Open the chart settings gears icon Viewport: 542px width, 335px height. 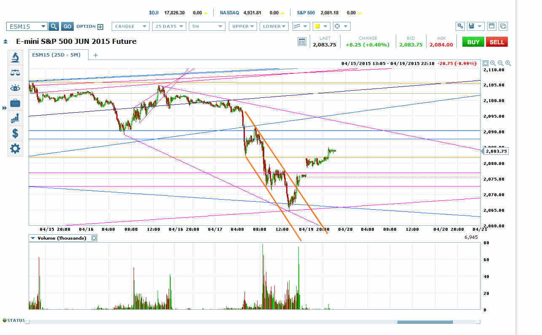pos(460,26)
